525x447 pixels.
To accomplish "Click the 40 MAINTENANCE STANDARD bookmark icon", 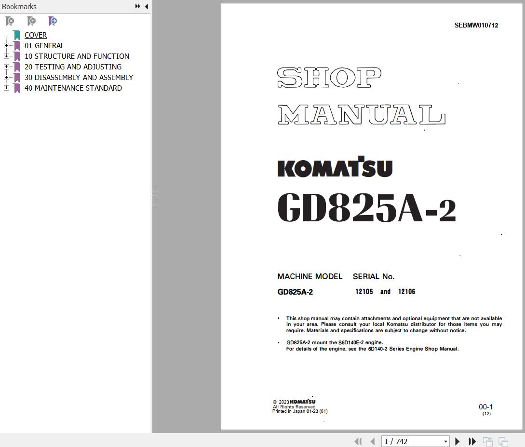I will point(17,88).
